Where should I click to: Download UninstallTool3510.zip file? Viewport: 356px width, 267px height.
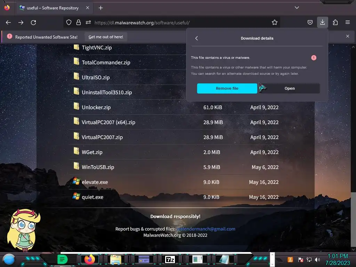(x=107, y=92)
